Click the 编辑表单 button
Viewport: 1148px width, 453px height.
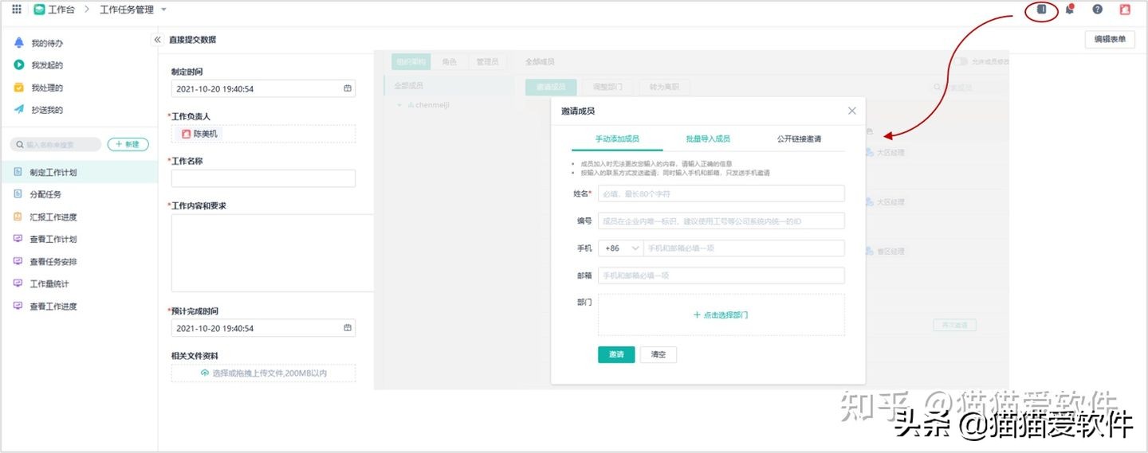point(1110,39)
